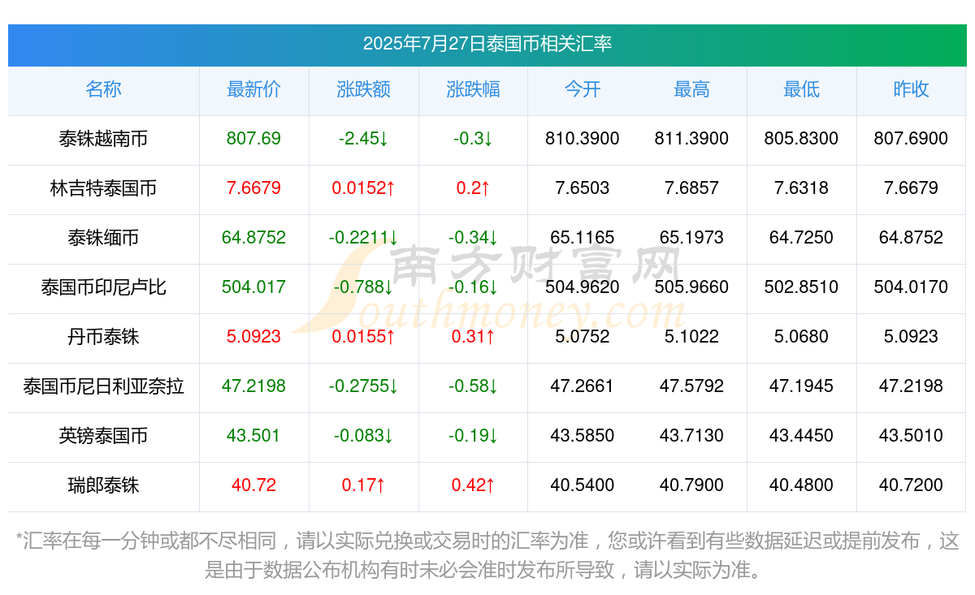The image size is (975, 595).
Task: Select the 昨收 column header
Action: pyautogui.click(x=911, y=89)
